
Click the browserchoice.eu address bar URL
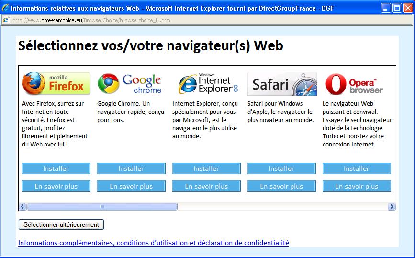(91, 20)
